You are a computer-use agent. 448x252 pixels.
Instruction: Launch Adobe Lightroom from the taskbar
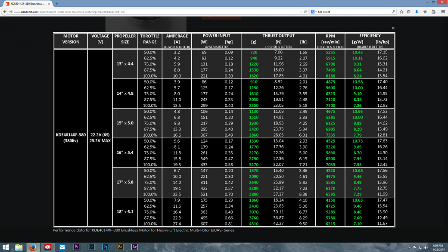(x=91, y=247)
